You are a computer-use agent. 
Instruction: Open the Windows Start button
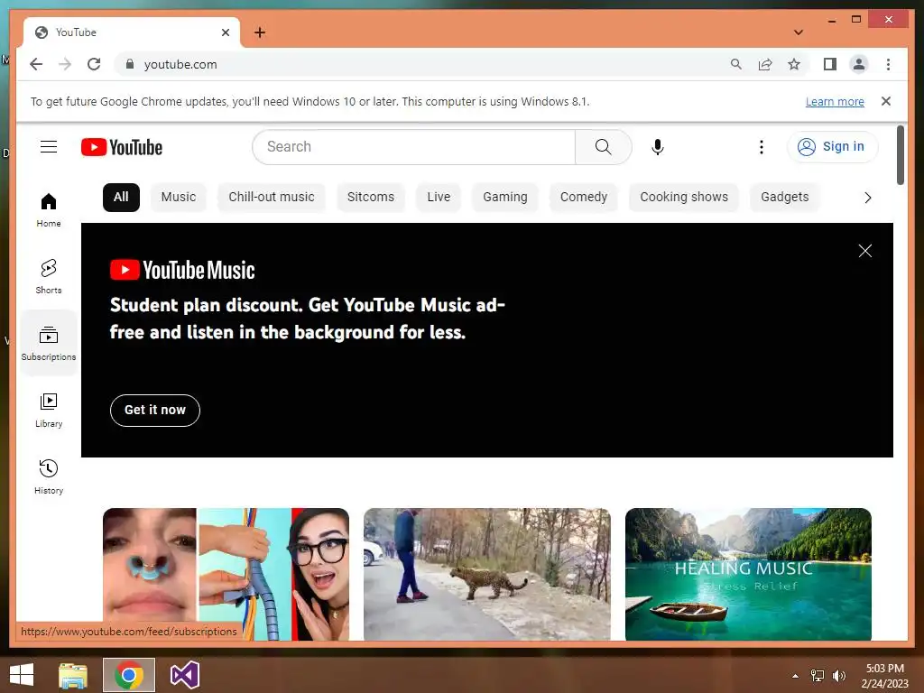click(22, 675)
